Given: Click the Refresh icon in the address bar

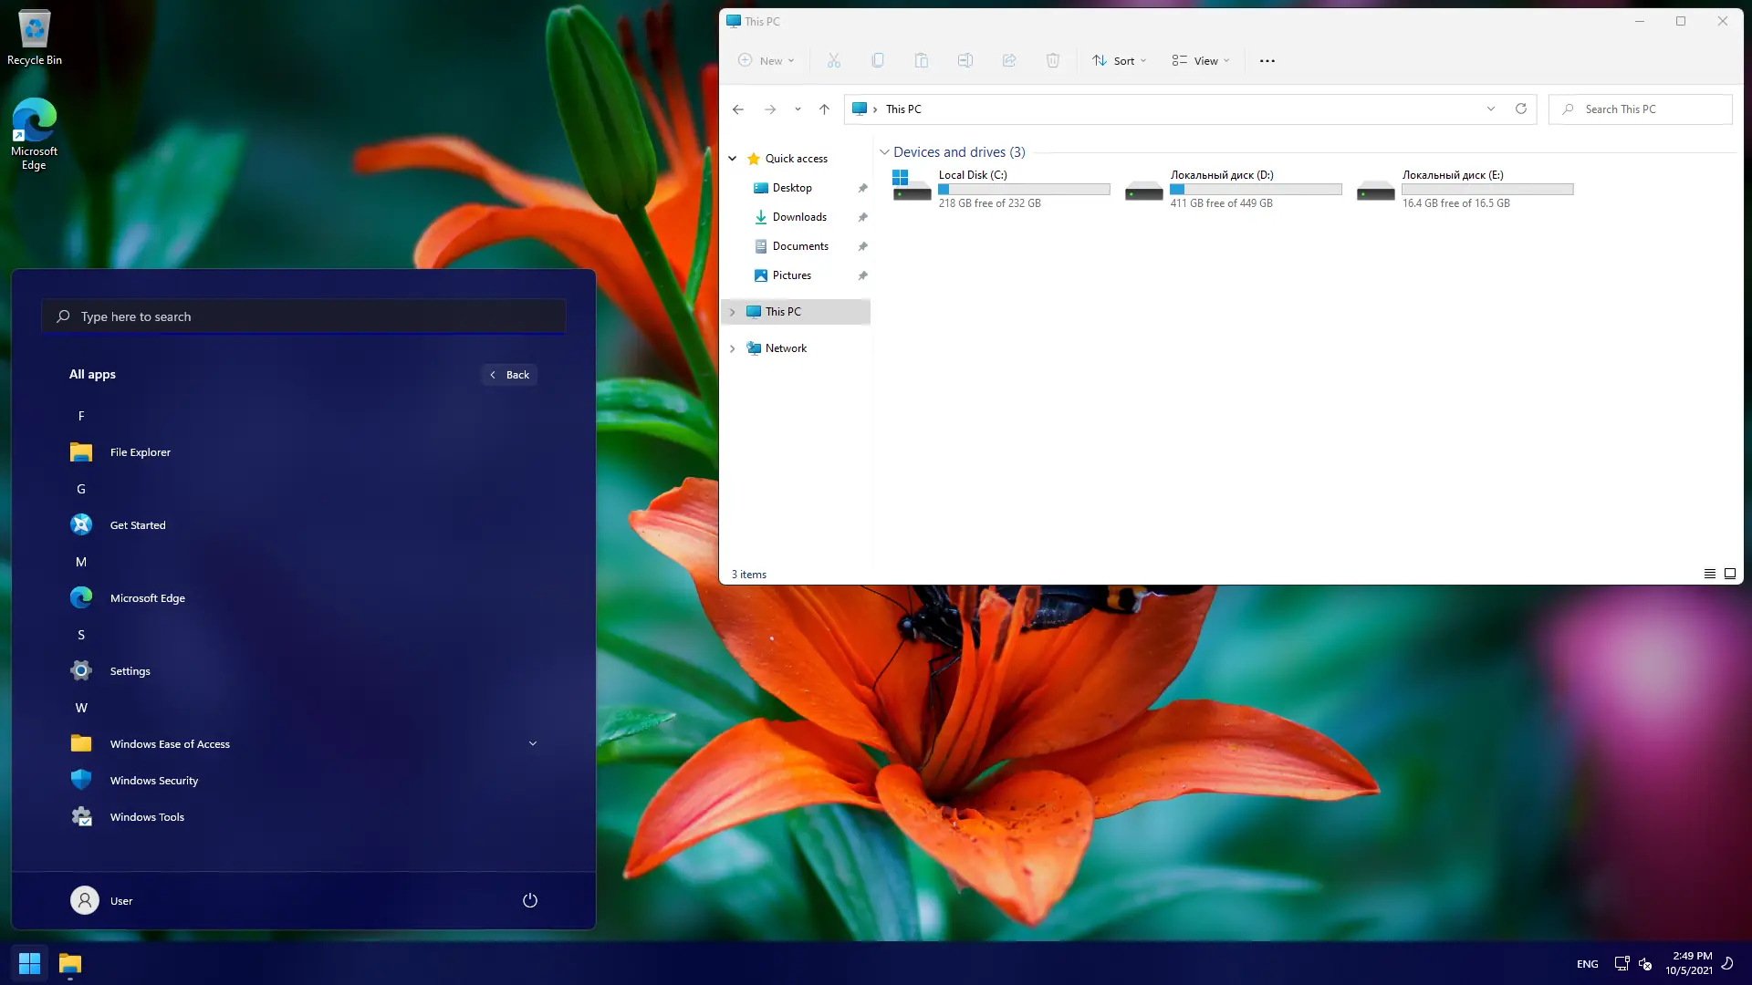Looking at the screenshot, I should pyautogui.click(x=1521, y=109).
